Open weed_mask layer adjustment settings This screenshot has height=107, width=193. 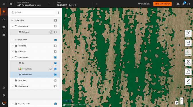click(x=50, y=69)
